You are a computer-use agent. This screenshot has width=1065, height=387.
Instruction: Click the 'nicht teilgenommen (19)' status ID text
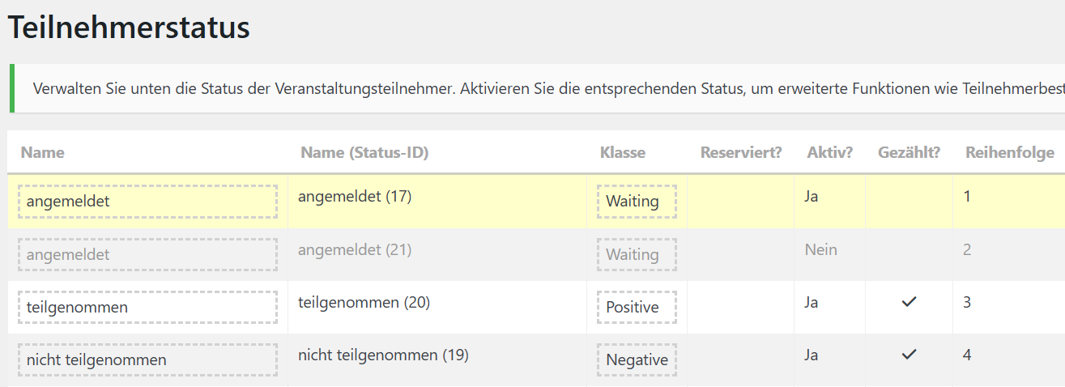pos(383,355)
